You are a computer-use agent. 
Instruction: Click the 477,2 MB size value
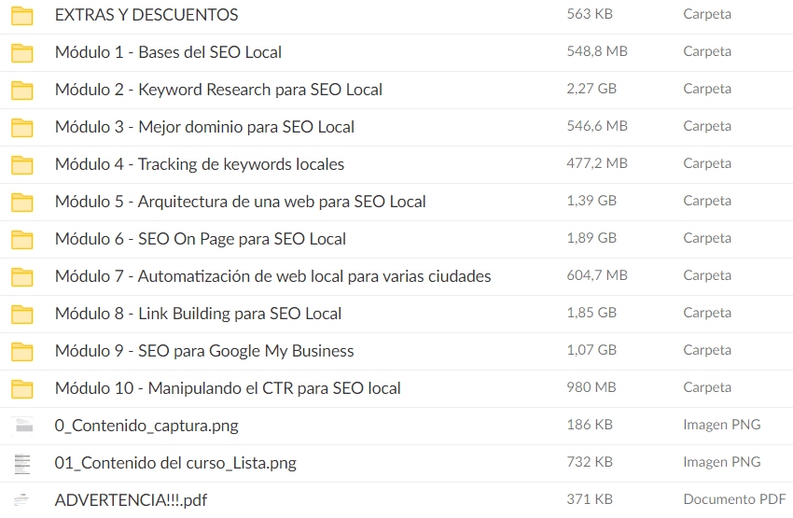click(597, 163)
